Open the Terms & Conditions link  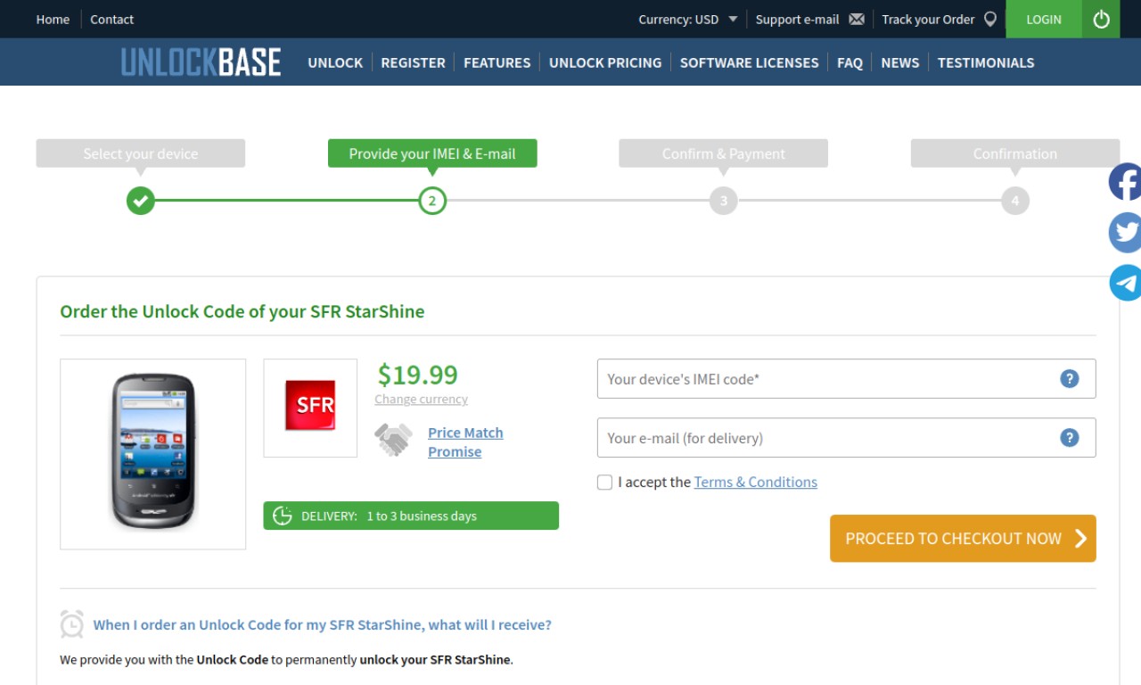[756, 482]
